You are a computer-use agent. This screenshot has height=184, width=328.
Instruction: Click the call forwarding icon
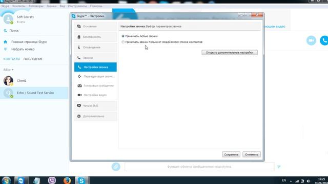(x=79, y=76)
